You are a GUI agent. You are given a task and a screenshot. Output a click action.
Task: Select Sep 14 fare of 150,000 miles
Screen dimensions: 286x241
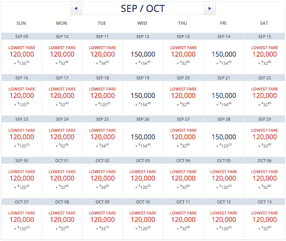click(x=224, y=55)
